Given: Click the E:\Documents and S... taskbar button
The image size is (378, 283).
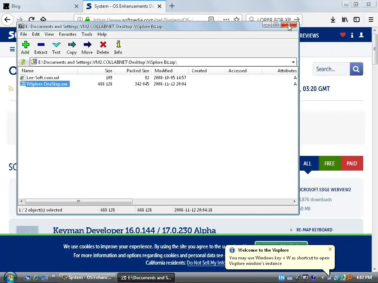Looking at the screenshot, I should 146,277.
